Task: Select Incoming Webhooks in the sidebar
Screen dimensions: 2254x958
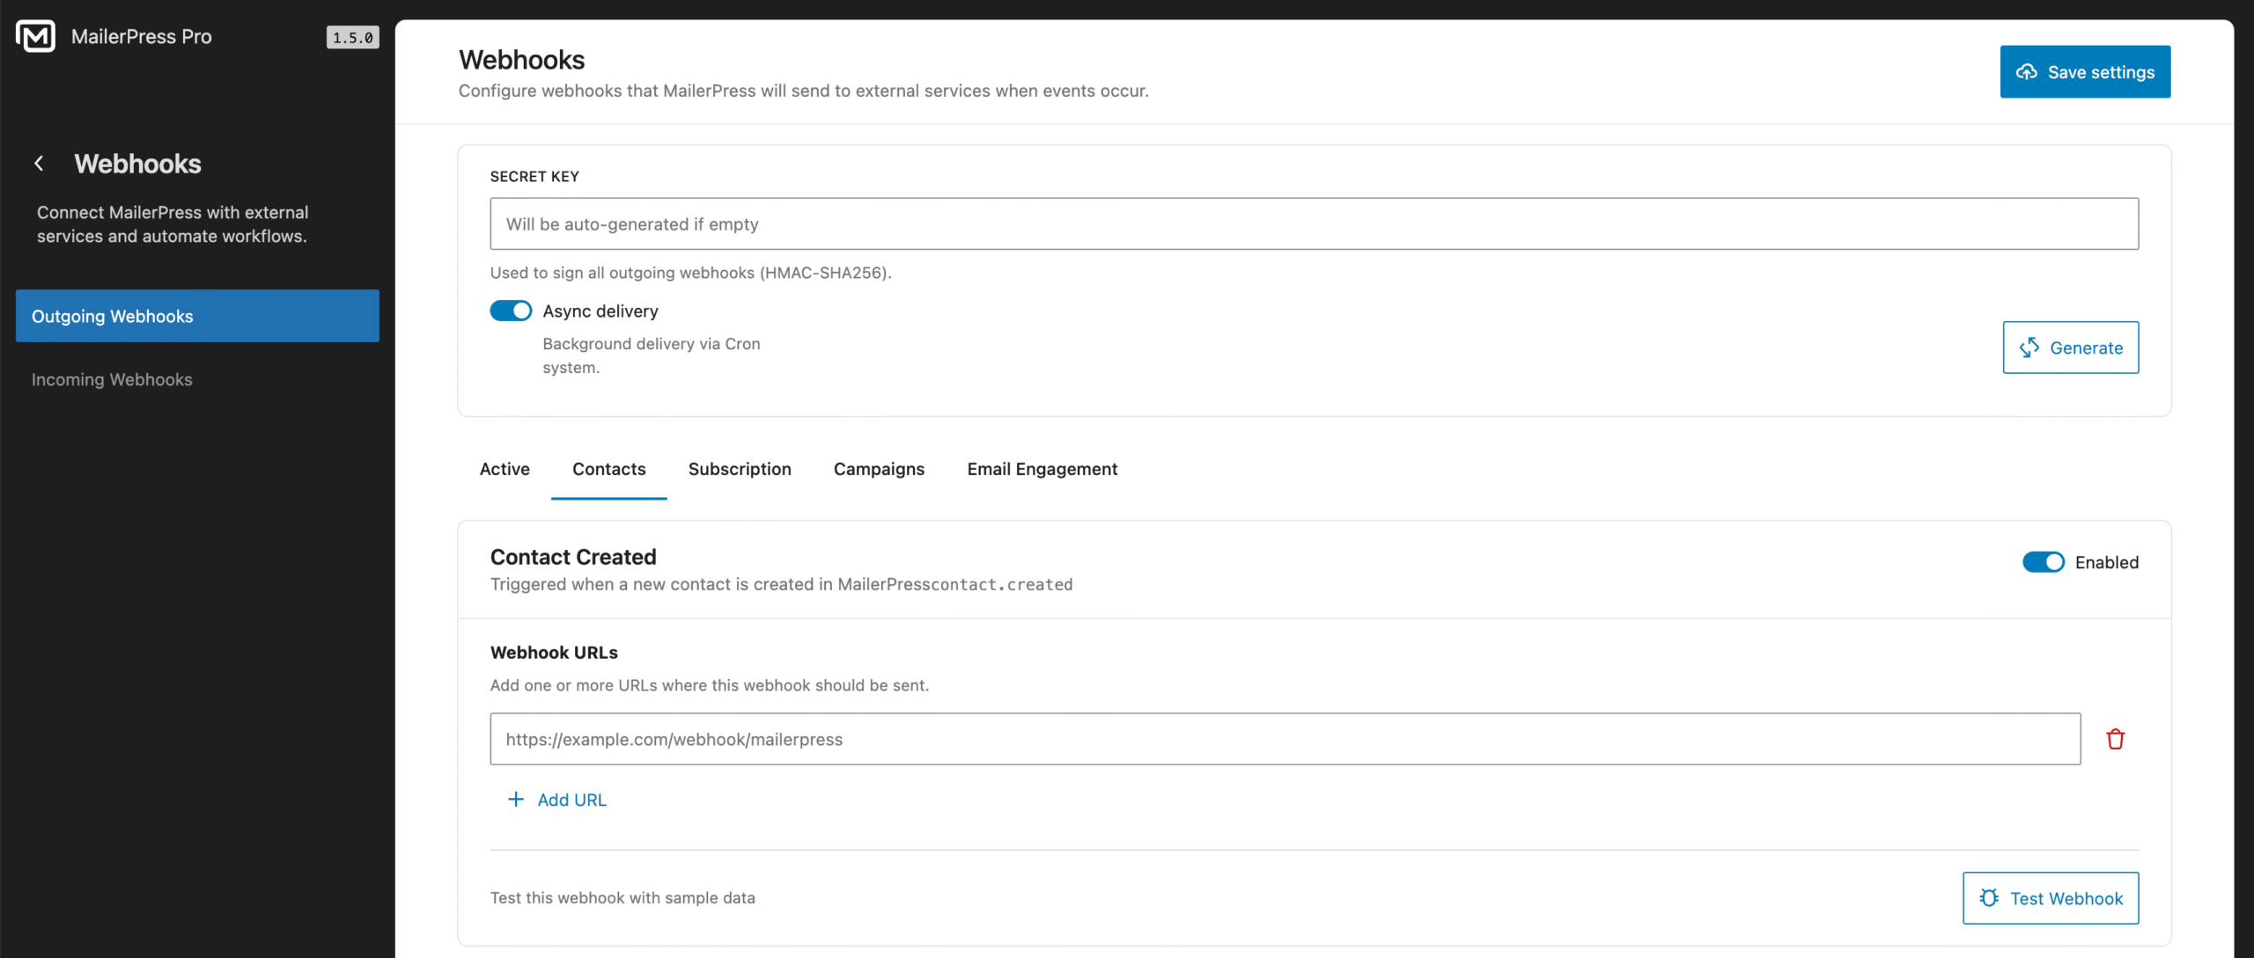Action: point(112,379)
